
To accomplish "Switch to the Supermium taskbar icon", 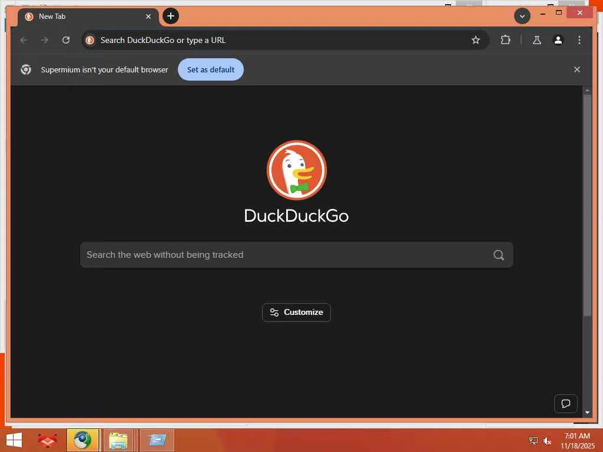I will pyautogui.click(x=82, y=440).
